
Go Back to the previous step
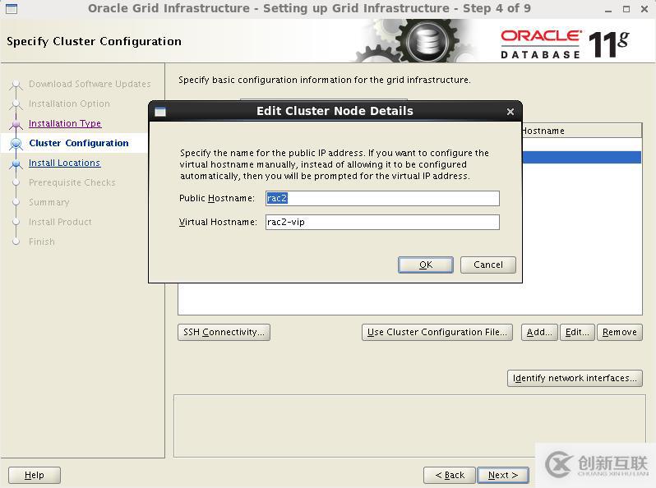point(450,475)
